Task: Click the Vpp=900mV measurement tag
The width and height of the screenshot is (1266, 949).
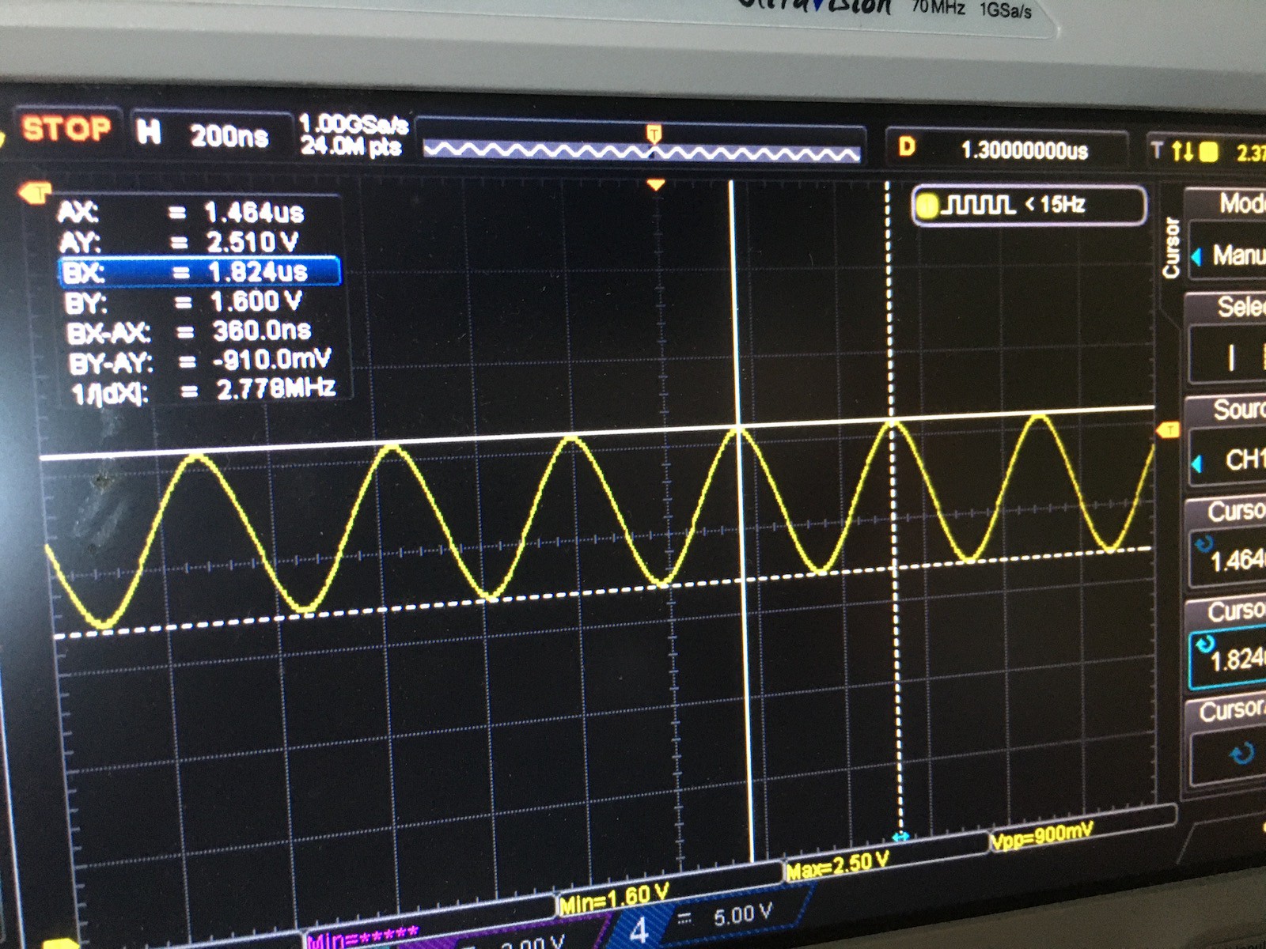Action: tap(1042, 834)
